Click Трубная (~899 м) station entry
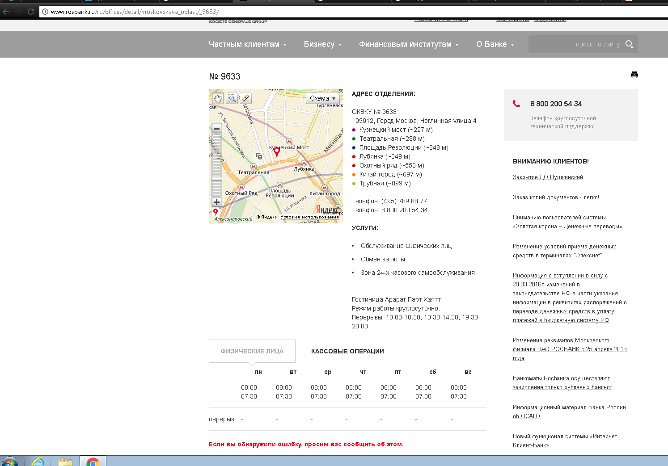The image size is (668, 466). pyautogui.click(x=385, y=183)
